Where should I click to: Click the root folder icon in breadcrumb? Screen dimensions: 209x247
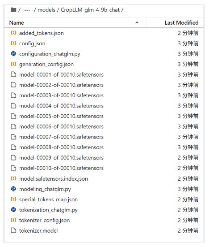[13, 10]
